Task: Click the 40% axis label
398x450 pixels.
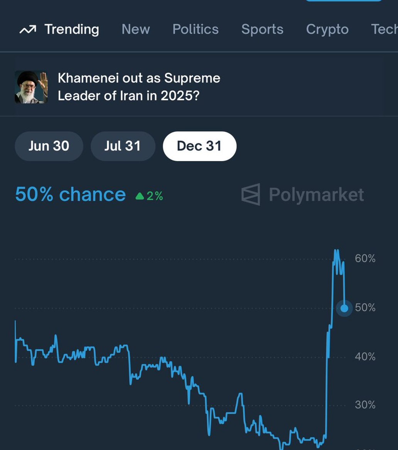Action: (365, 357)
